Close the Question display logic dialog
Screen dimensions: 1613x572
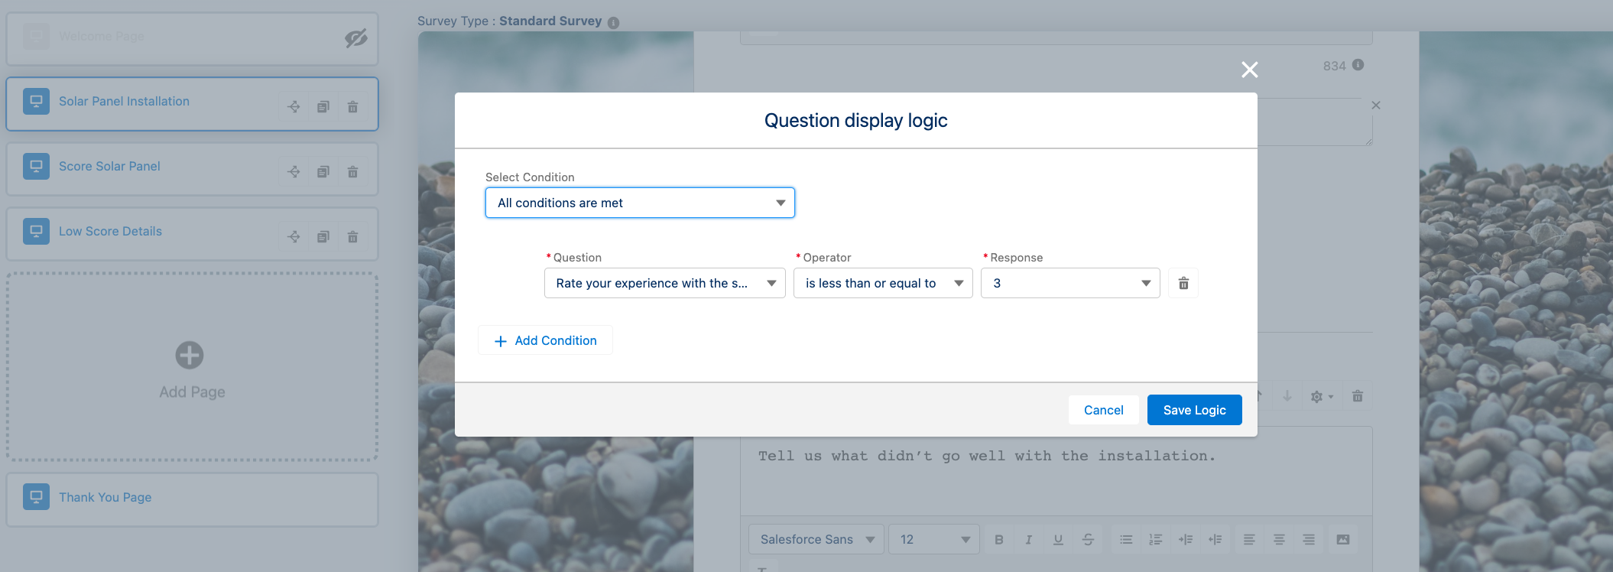click(x=1250, y=70)
